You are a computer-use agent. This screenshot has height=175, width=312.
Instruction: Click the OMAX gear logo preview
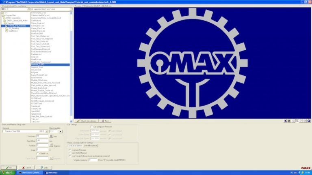pos(192,63)
